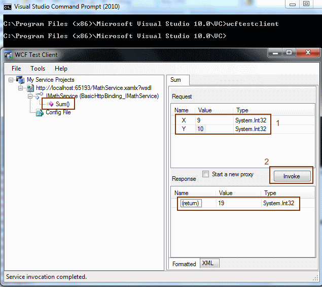The image size is (322, 287).
Task: Collapse the IMathService binding node
Action: click(30, 96)
